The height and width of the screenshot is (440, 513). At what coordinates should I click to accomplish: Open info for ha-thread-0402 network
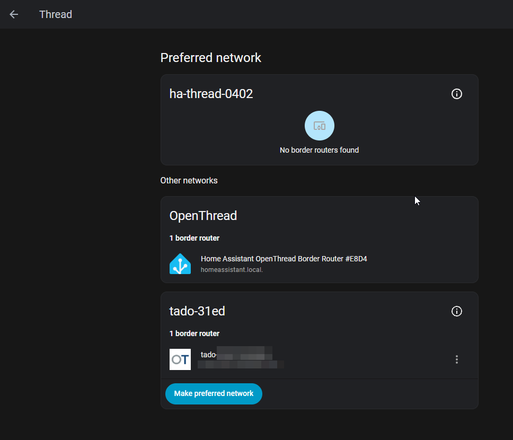pyautogui.click(x=456, y=94)
